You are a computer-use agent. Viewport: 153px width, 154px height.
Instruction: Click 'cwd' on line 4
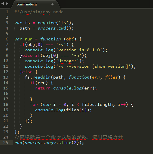coord(62,28)
